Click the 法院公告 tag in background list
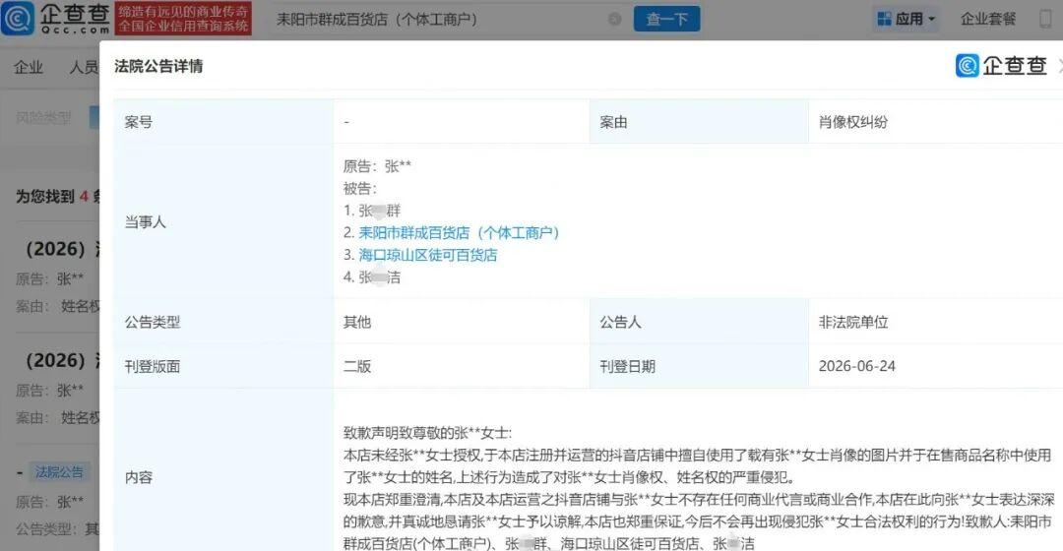Screen dimensions: 1063x551 coord(59,471)
